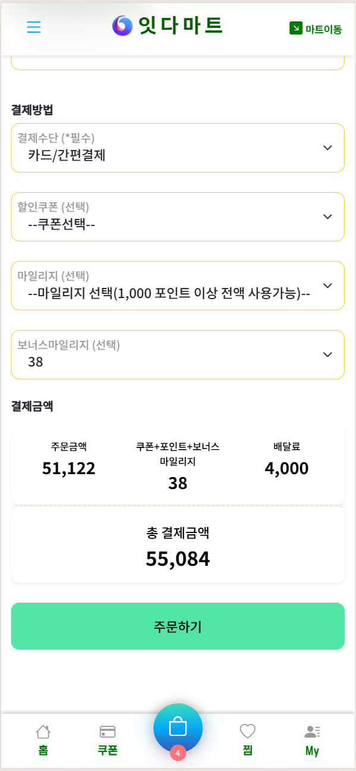Open the My profile icon
Viewport: 356px width, 771px height.
(x=313, y=732)
